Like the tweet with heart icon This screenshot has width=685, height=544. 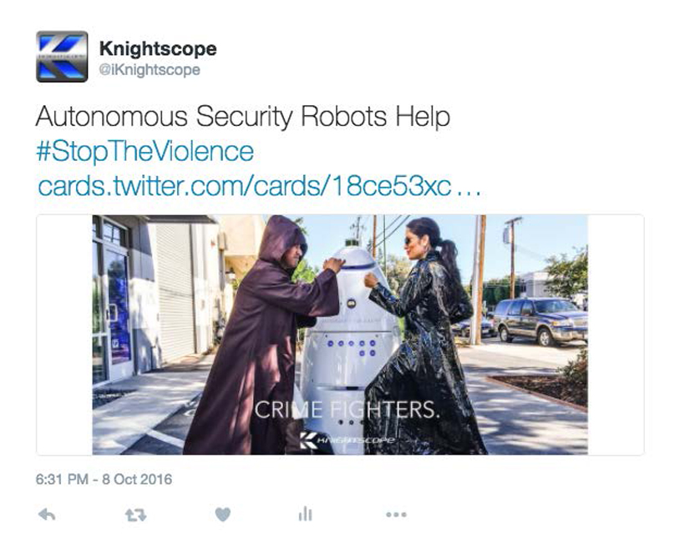click(x=223, y=515)
